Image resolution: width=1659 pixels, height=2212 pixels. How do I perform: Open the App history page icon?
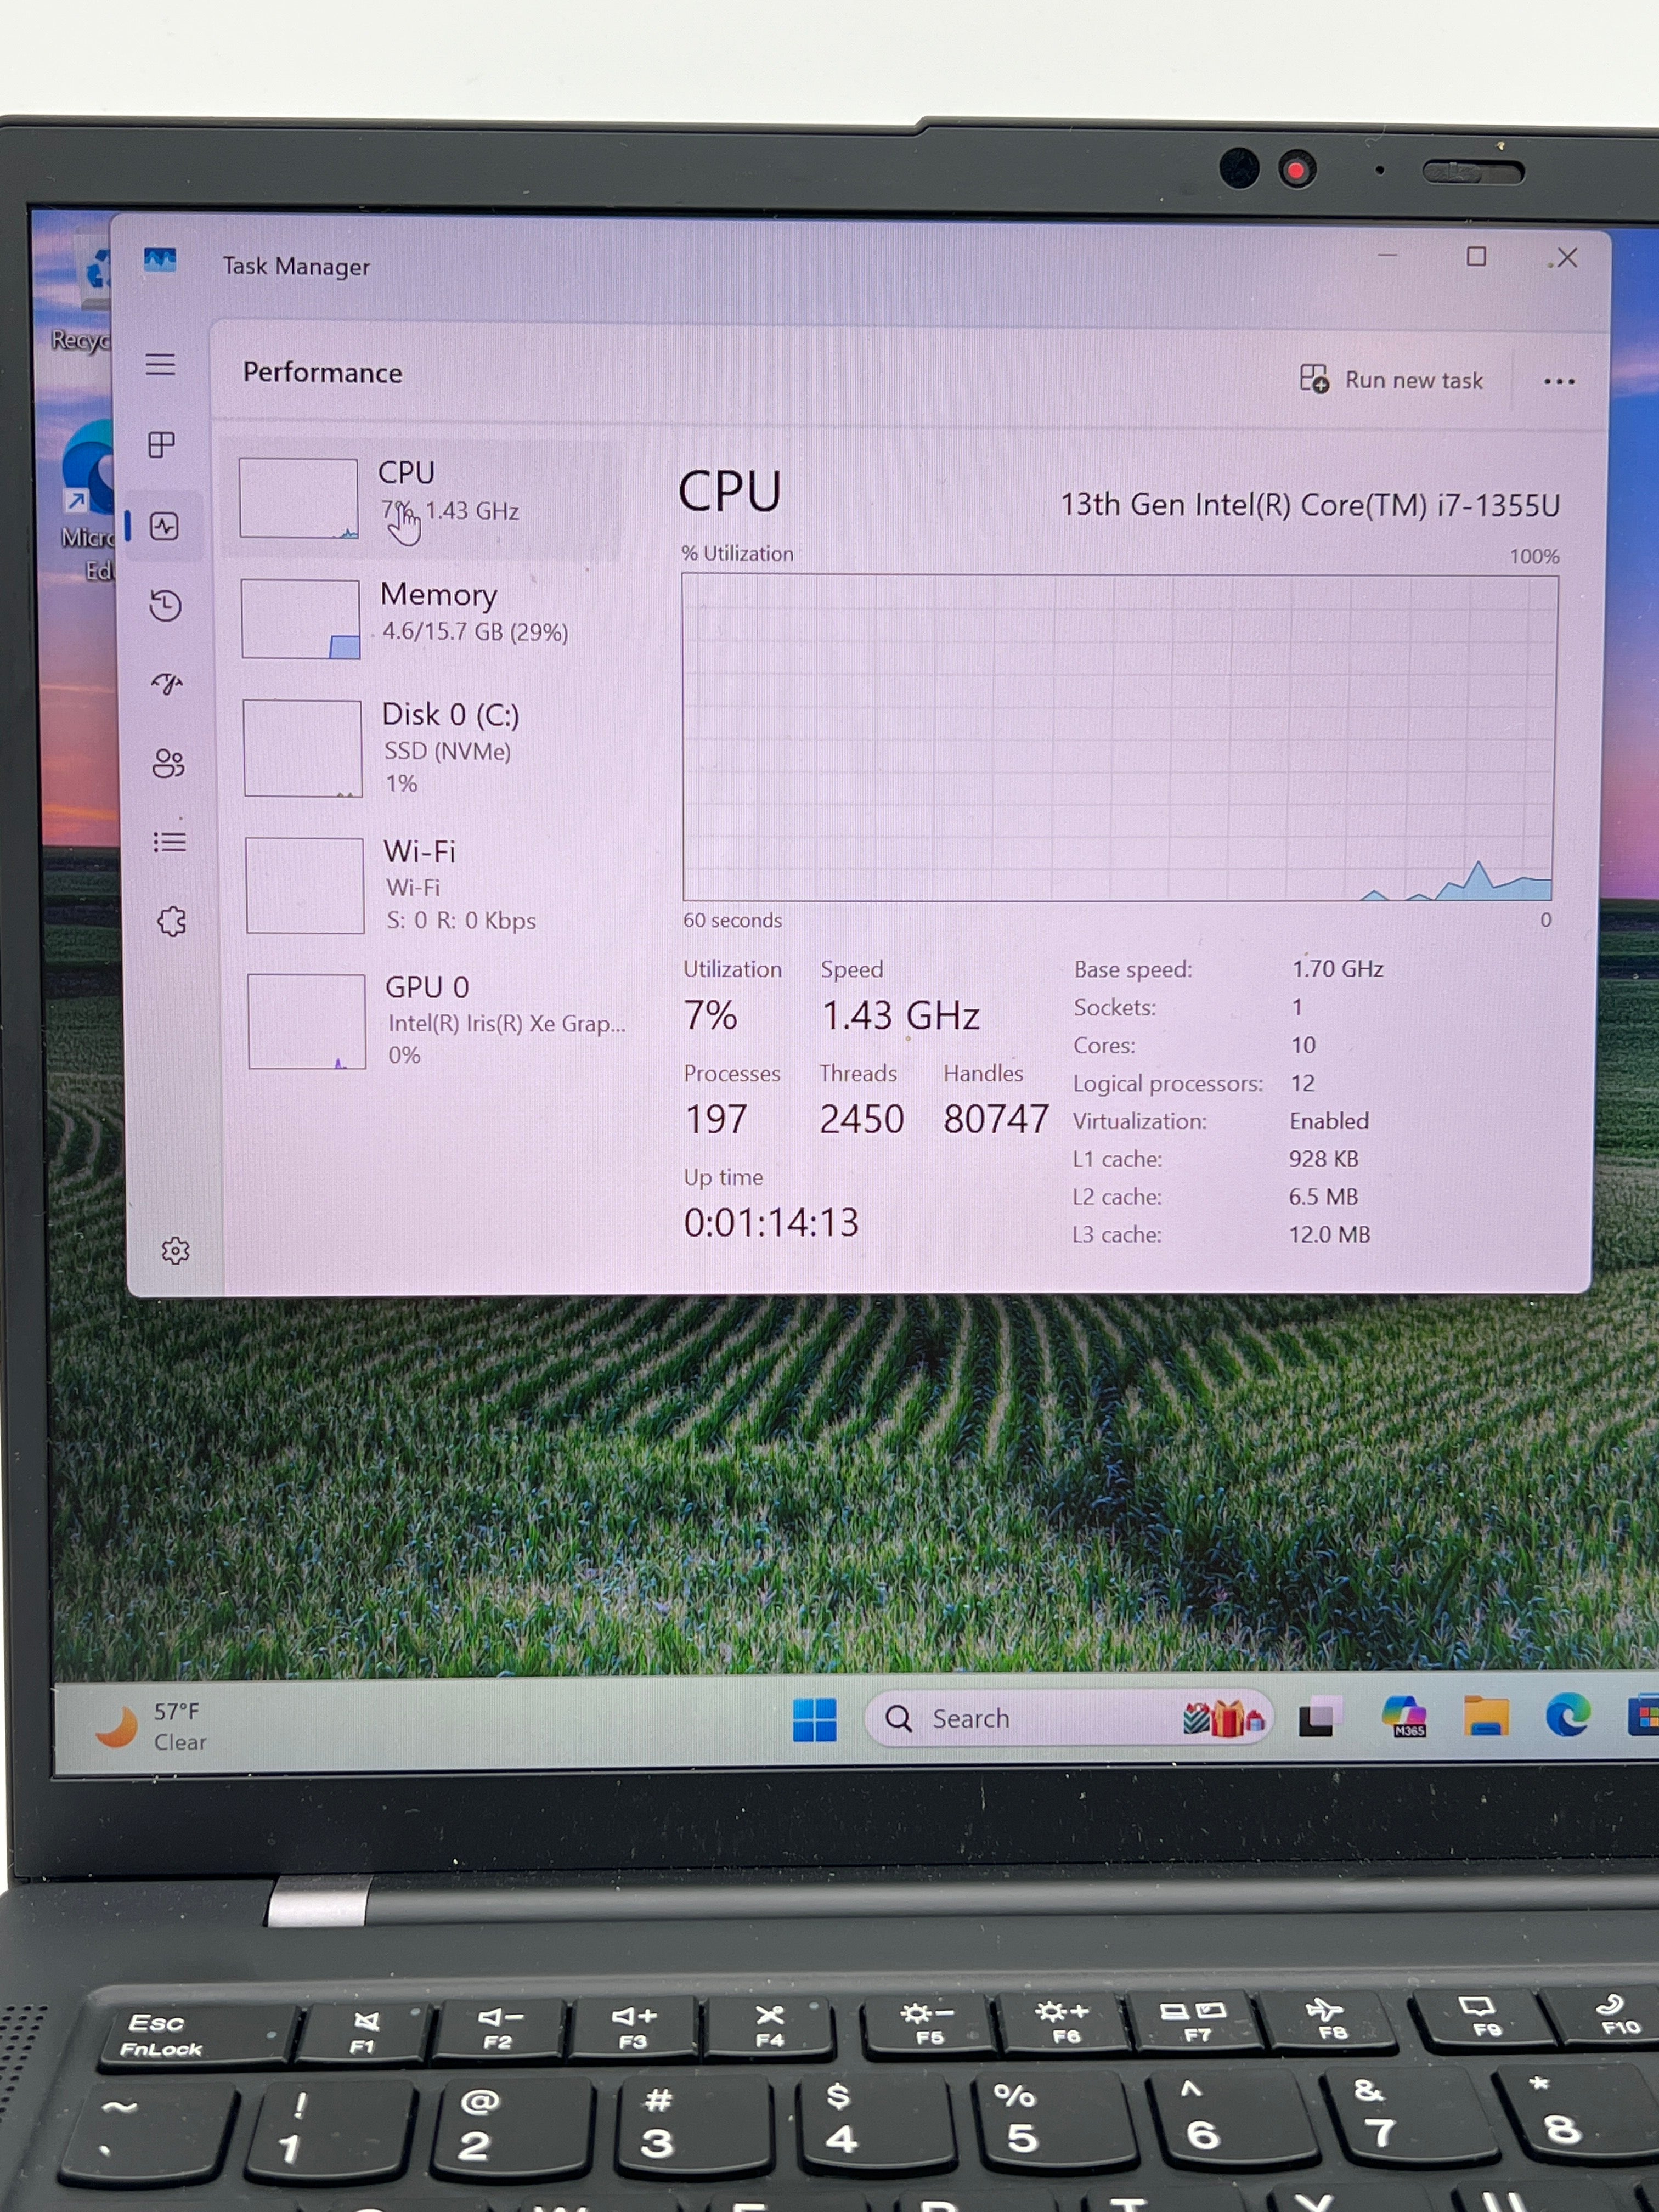point(165,605)
